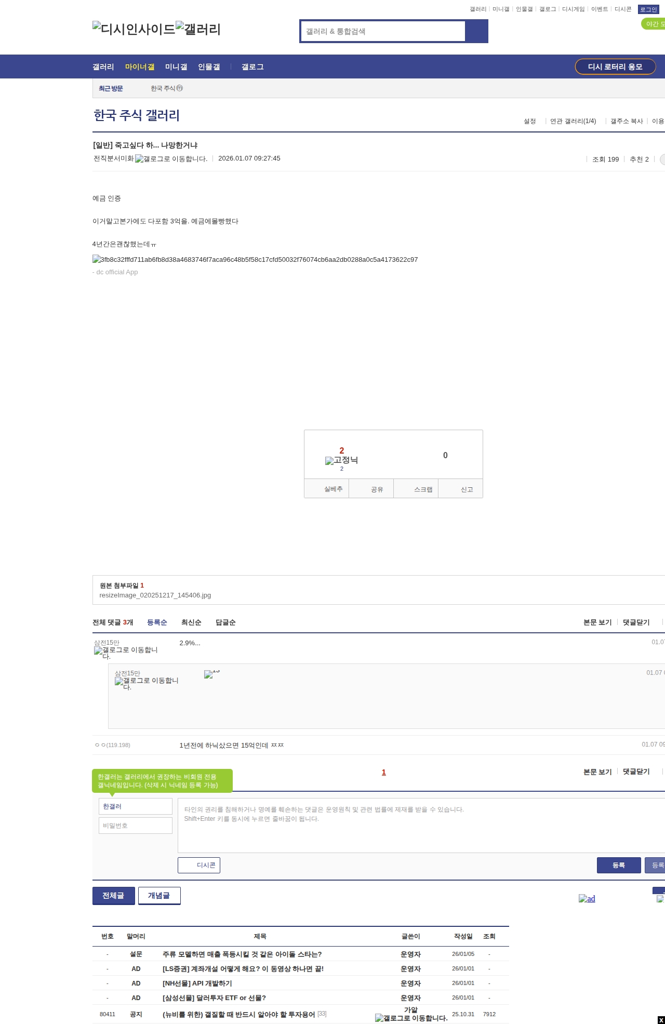Click the 공유 share button

(x=371, y=489)
